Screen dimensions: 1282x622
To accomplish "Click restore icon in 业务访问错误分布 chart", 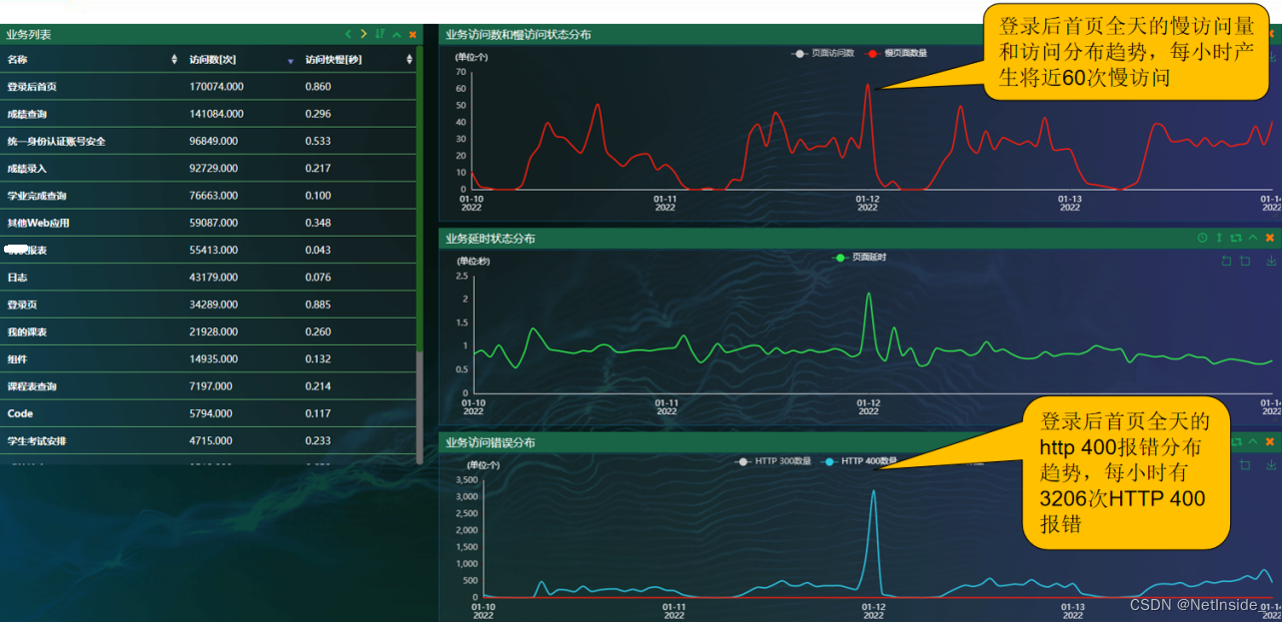I will (1245, 465).
